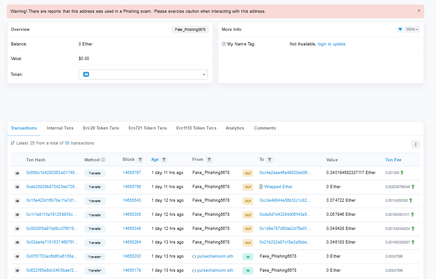The image size is (436, 279).
Task: Click the Transfer method badge in block 14655797 row
Action: point(95,173)
